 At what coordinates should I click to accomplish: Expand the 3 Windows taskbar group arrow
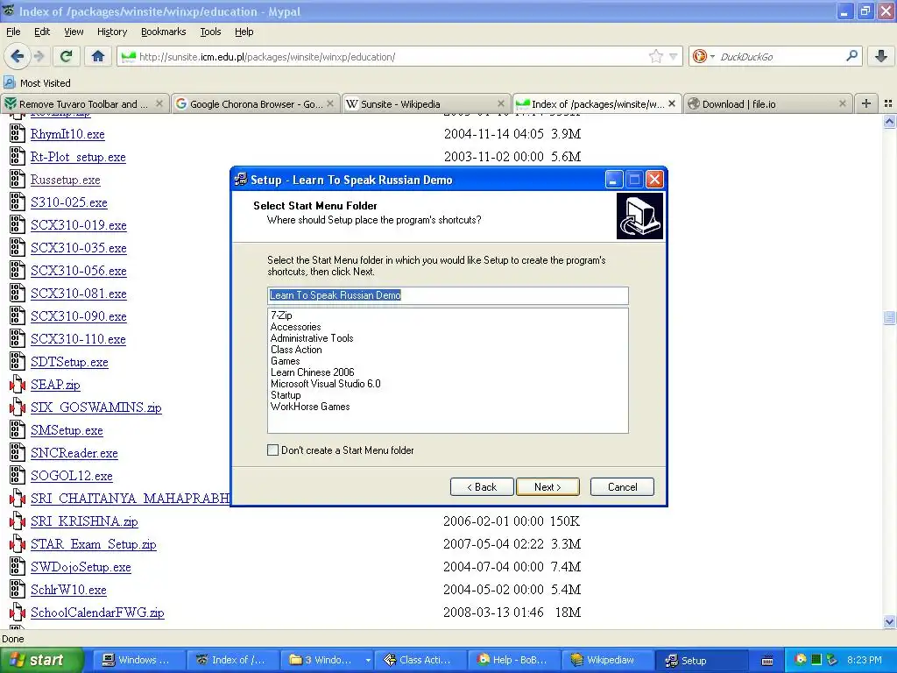pos(368,660)
